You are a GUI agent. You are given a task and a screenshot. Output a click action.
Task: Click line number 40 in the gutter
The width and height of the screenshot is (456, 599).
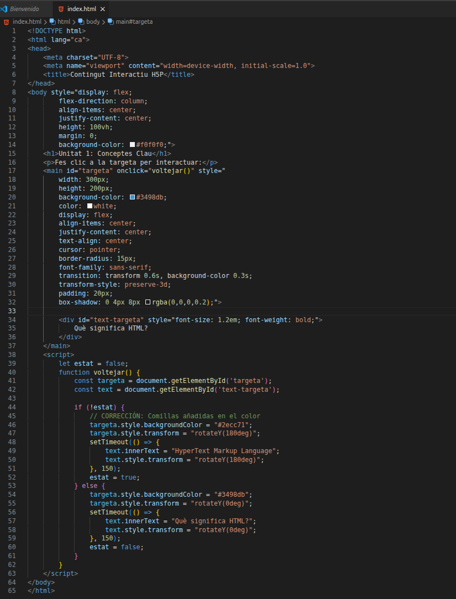pyautogui.click(x=12, y=372)
